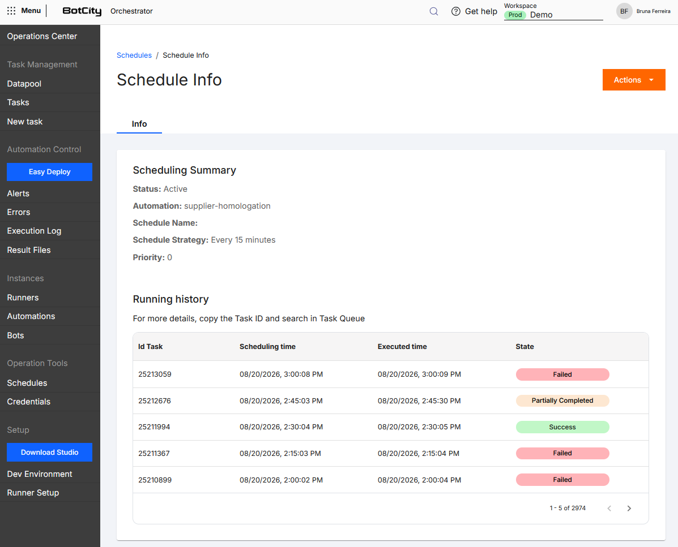Viewport: 678px width, 547px height.
Task: Open Credentials in sidebar
Action: tap(28, 402)
